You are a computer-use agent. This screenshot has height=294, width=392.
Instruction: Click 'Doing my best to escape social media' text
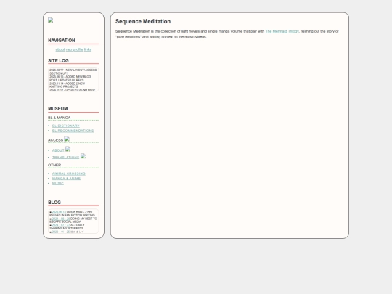[73, 220]
